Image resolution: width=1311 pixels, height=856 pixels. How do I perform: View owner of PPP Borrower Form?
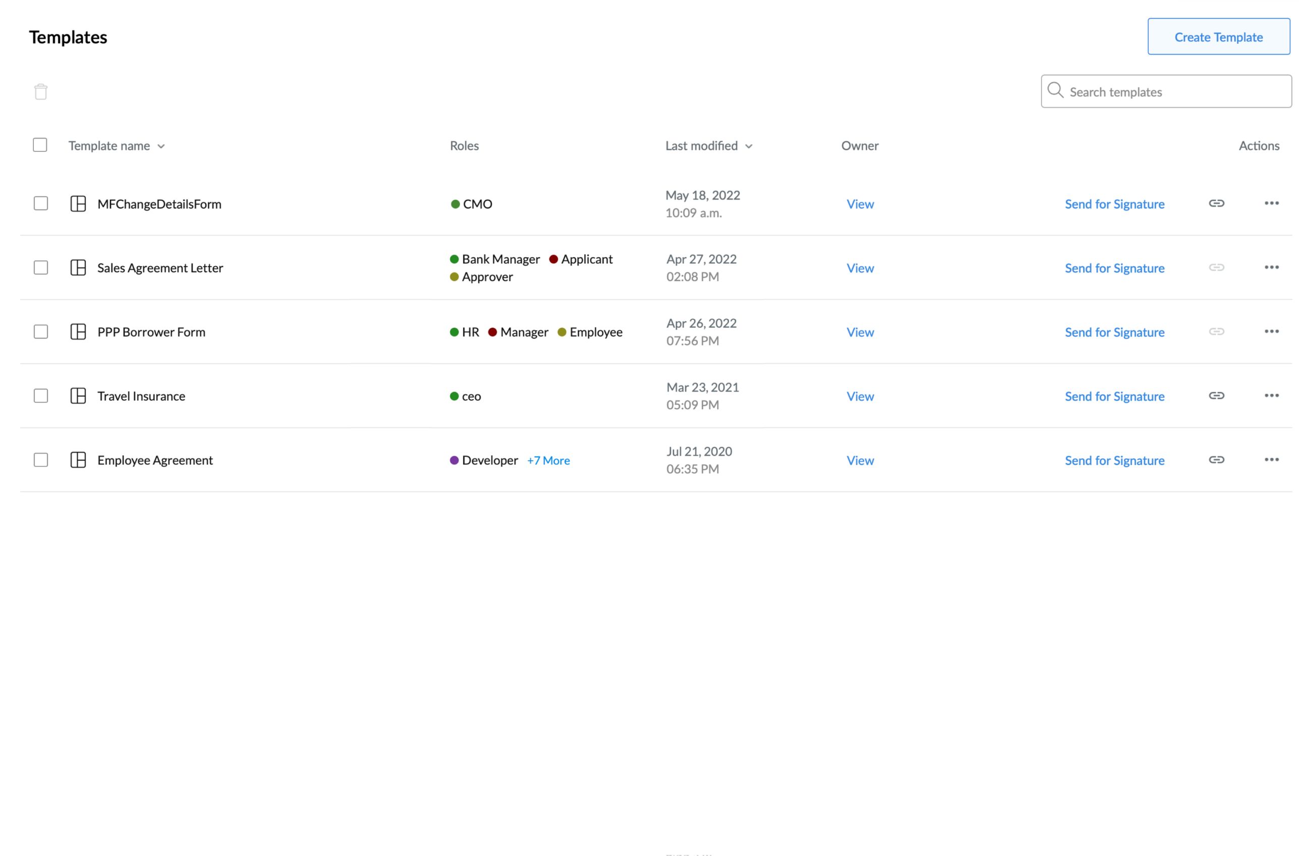pos(860,332)
